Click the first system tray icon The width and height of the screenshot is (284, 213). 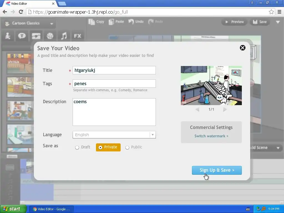coord(258,209)
